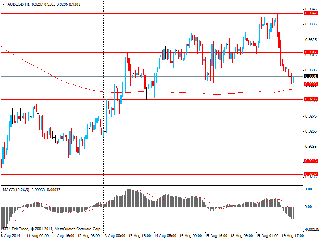The image size is (319, 239).
Task: Click the 0.9296 red price label
Action: pyautogui.click(x=311, y=84)
